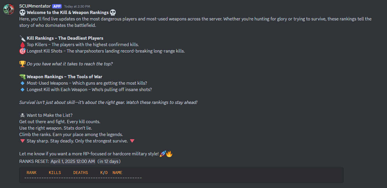This screenshot has height=188, width=387.
Task: Click the Today at 2:30 PM timestamp
Action: click(x=77, y=6)
